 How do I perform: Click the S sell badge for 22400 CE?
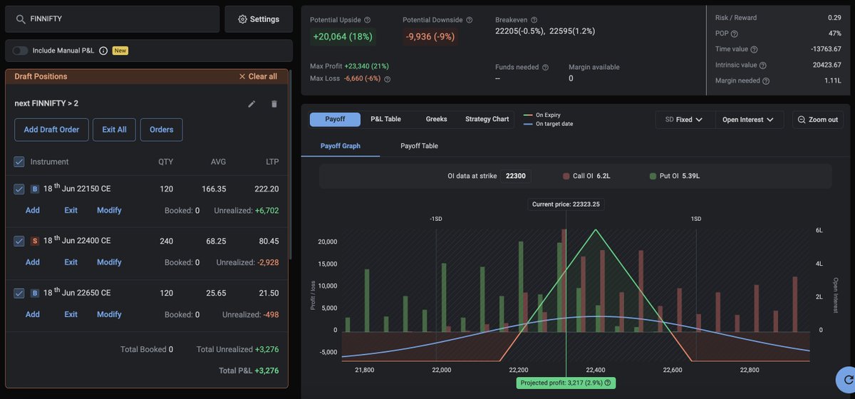pos(35,242)
